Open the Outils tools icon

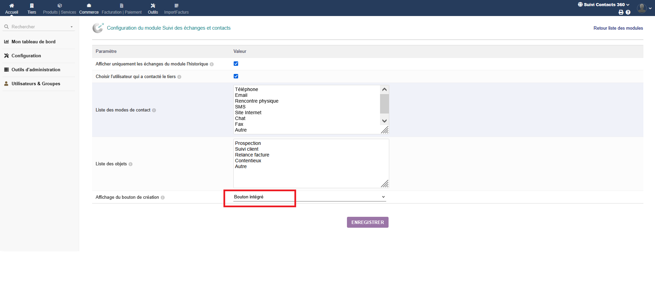click(153, 6)
